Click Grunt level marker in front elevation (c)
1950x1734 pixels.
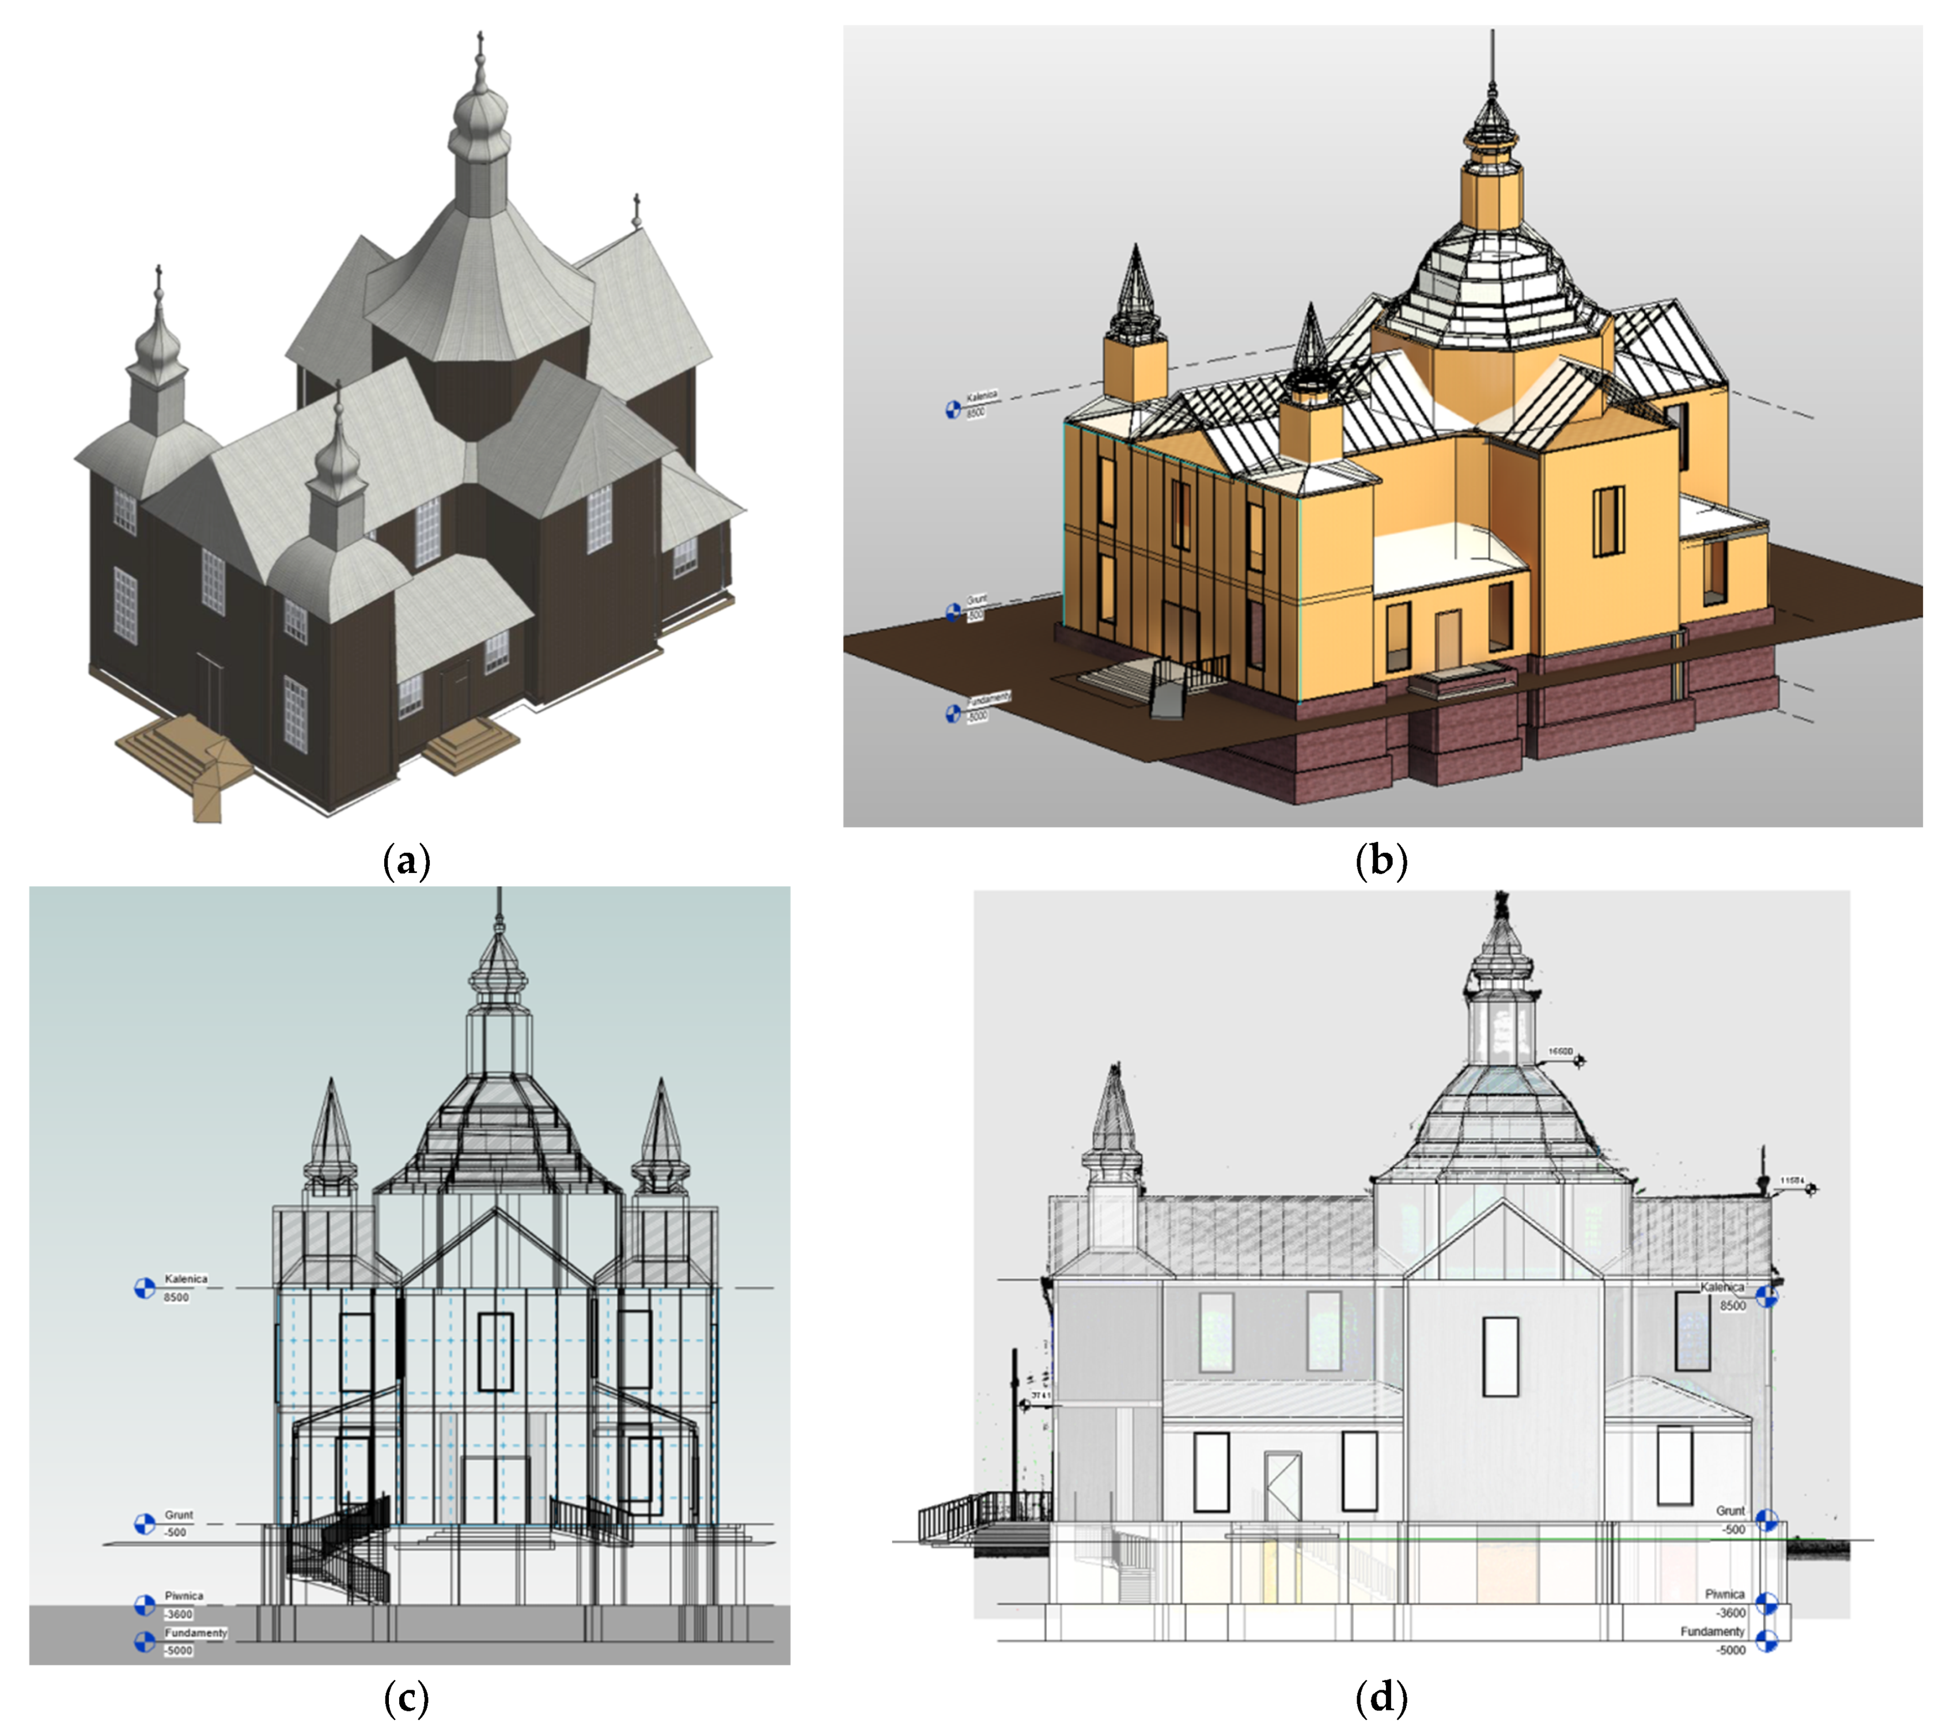(x=144, y=1524)
